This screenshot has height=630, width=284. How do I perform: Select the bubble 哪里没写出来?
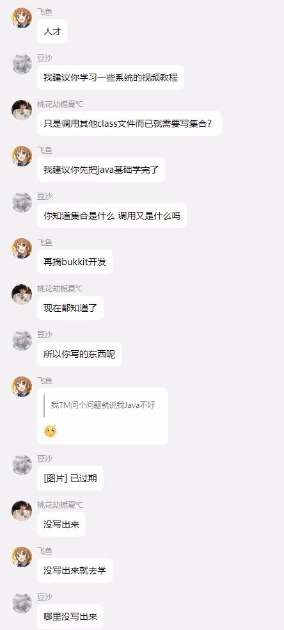[70, 616]
